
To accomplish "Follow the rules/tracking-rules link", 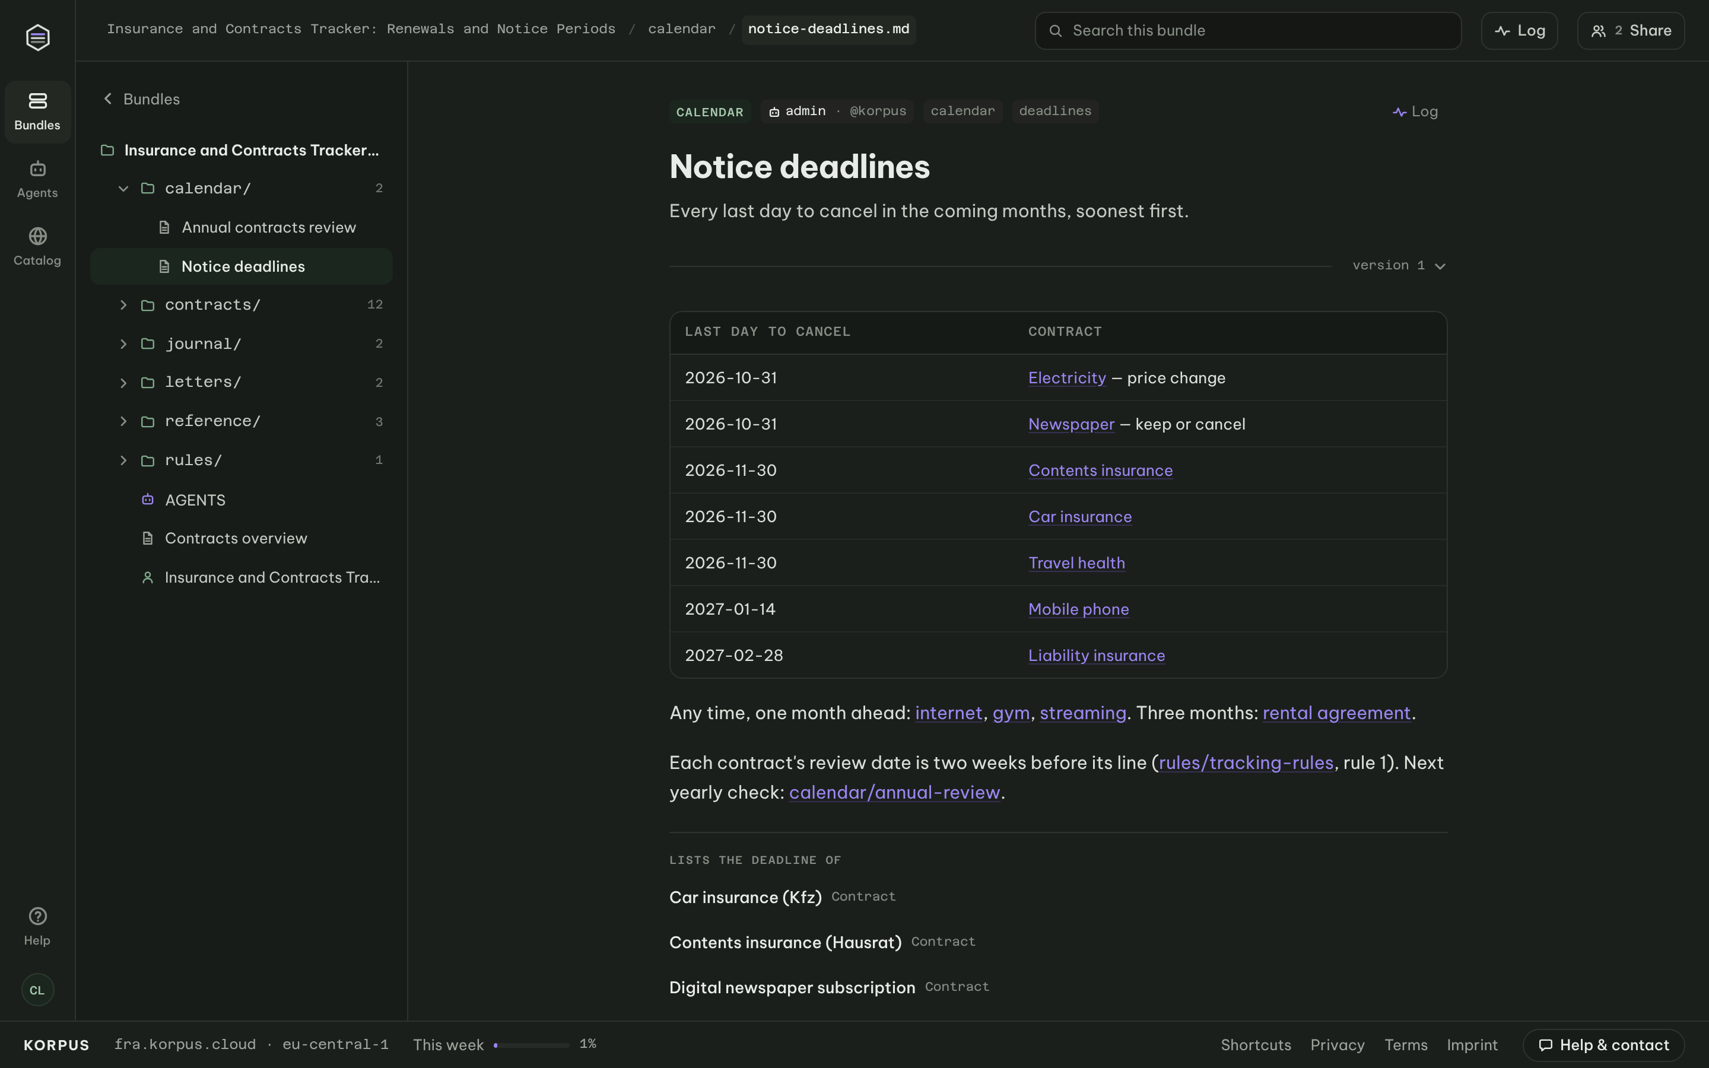I will [1246, 763].
